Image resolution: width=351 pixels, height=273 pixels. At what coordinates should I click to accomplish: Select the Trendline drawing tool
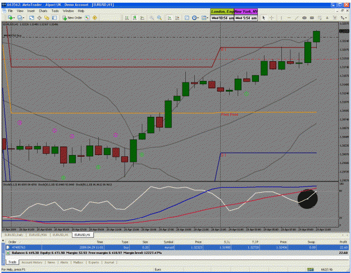[x=297, y=18]
